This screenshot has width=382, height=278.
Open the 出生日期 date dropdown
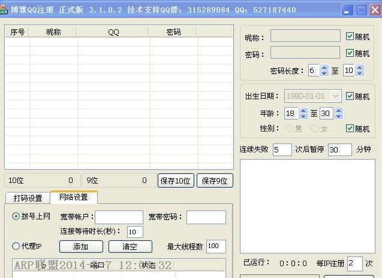[x=335, y=96]
